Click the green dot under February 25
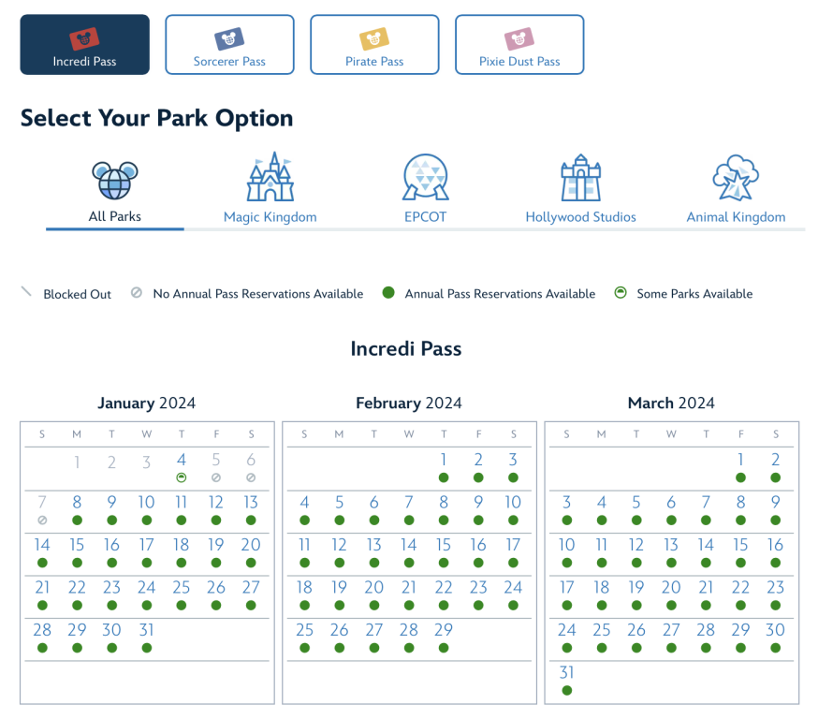818x719 pixels. pos(305,648)
